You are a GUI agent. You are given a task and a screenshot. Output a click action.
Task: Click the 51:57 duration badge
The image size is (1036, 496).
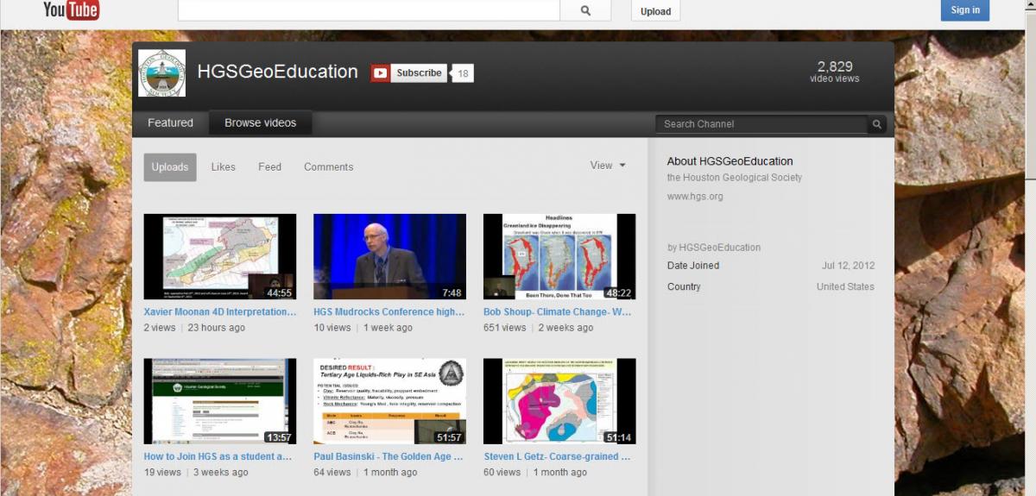point(449,437)
